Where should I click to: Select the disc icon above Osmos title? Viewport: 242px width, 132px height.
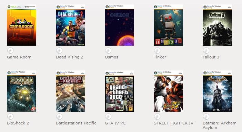(x=108, y=51)
